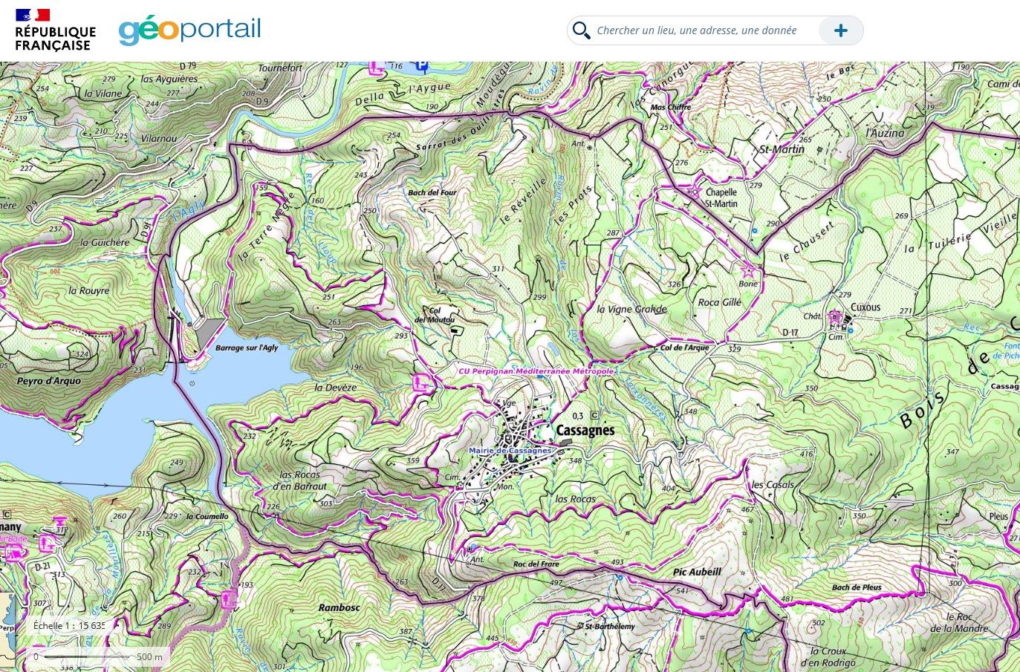Click the 'la Devèze' label

point(335,388)
